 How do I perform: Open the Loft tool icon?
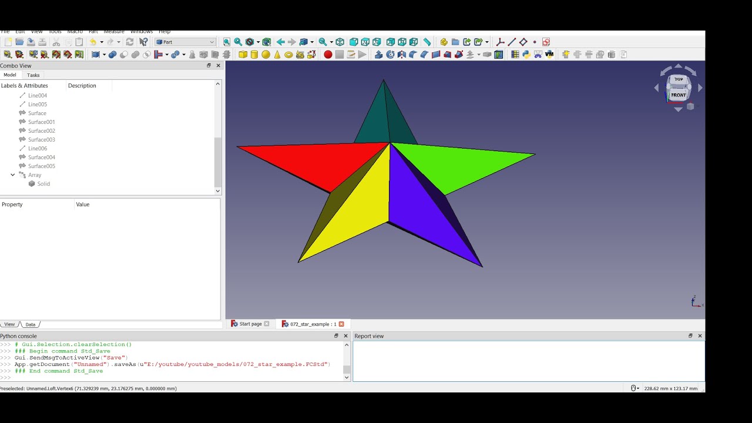pos(447,55)
